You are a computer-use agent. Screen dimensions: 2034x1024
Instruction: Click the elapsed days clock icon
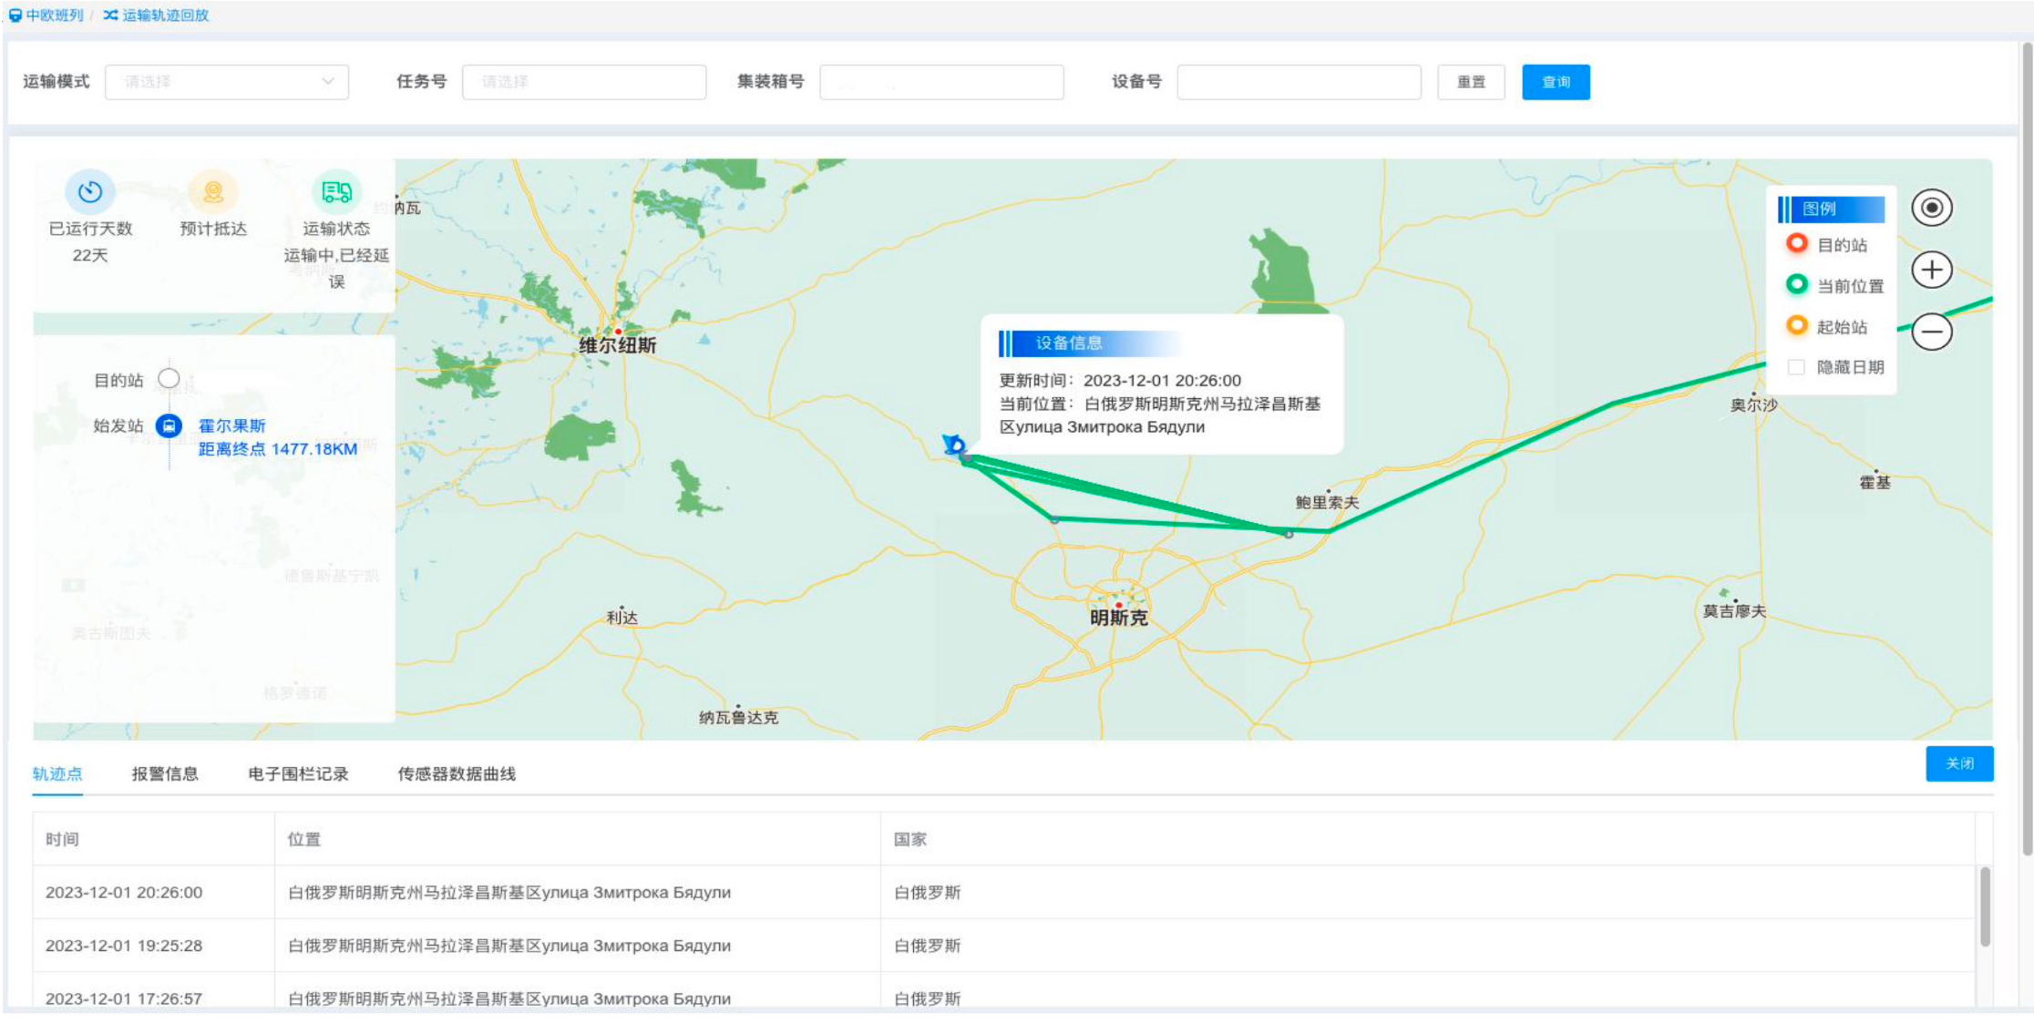tap(90, 191)
